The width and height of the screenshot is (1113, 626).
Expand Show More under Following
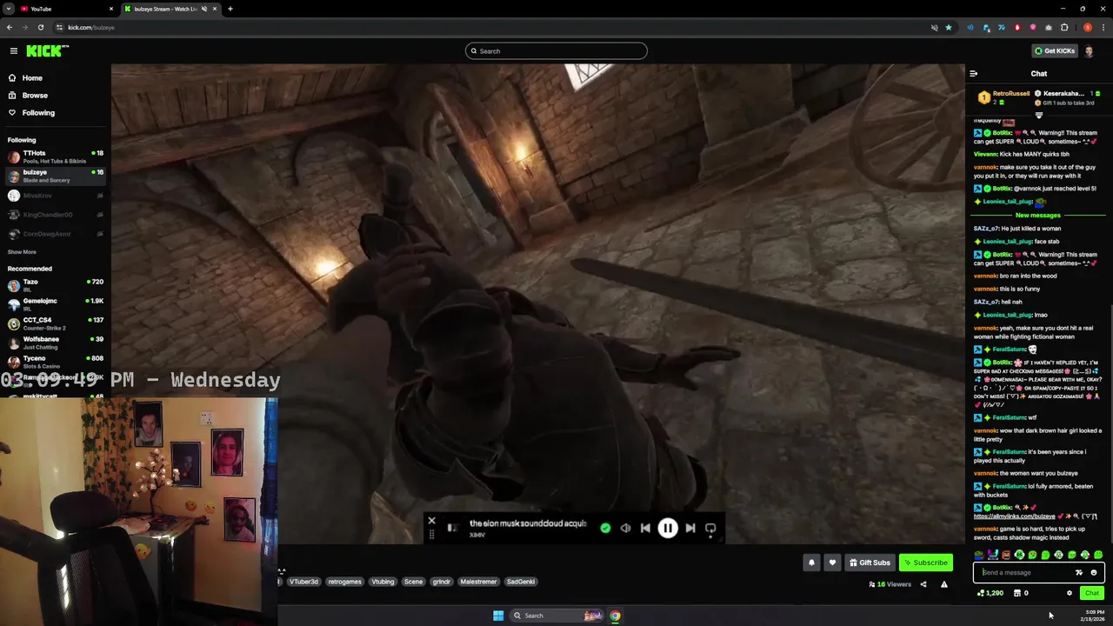pos(22,252)
